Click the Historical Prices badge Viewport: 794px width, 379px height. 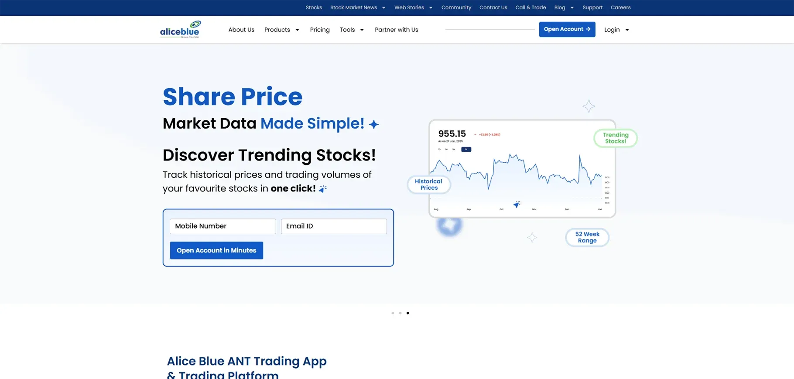[429, 184]
